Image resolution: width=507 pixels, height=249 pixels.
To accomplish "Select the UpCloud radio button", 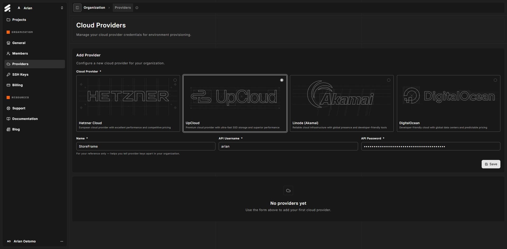I will pyautogui.click(x=282, y=80).
